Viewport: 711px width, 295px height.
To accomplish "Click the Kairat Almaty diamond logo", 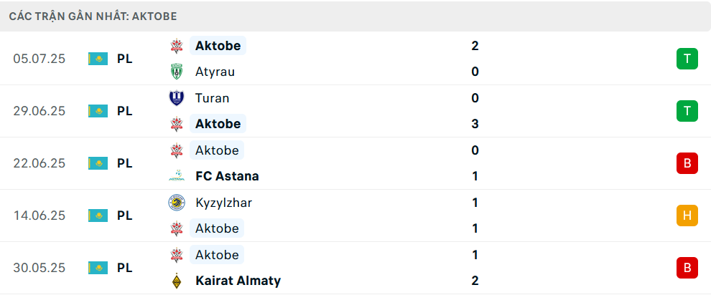I will pos(177,281).
